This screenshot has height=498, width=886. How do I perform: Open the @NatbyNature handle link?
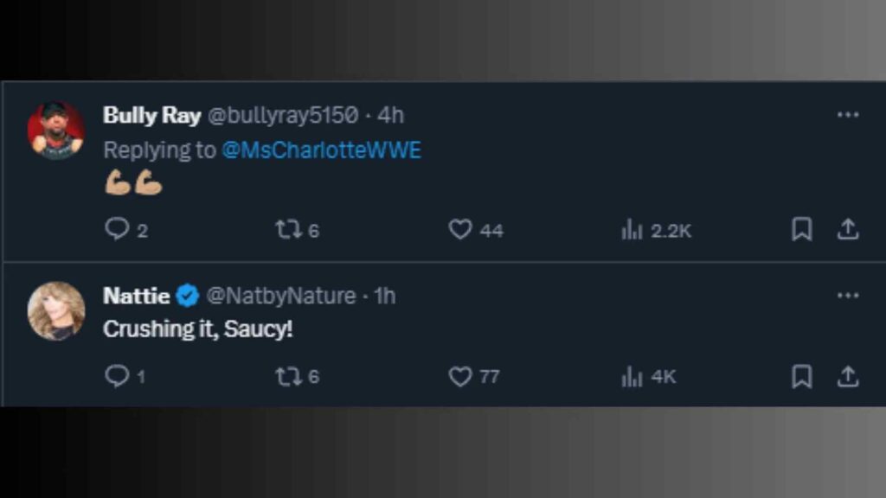tap(280, 296)
